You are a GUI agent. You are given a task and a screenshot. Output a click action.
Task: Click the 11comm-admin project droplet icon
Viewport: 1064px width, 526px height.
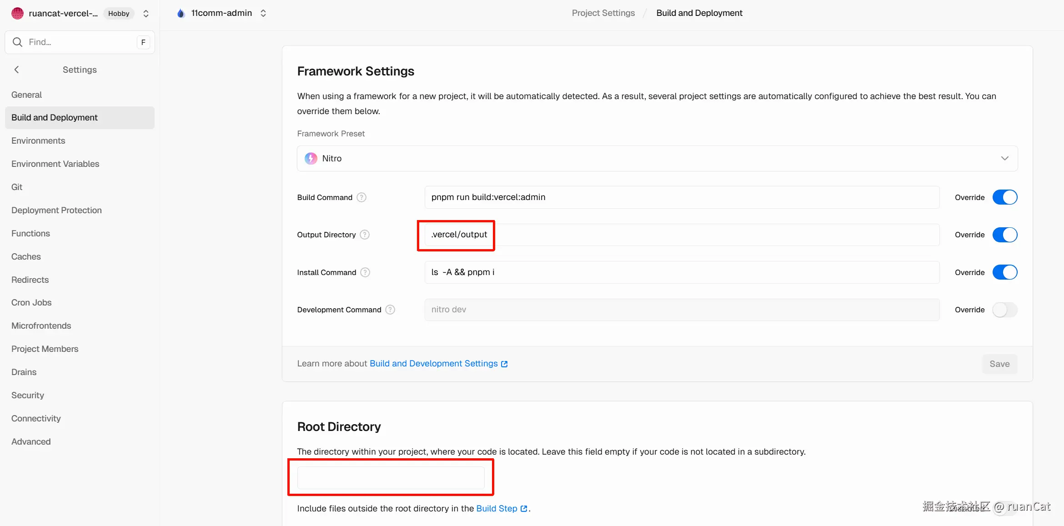click(181, 13)
